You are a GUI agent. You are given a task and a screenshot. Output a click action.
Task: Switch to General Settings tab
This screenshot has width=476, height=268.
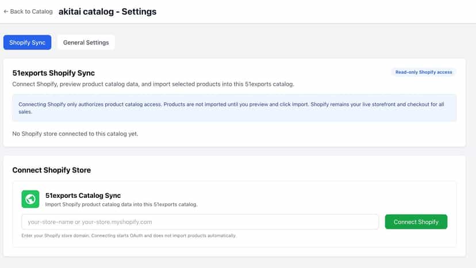(x=86, y=42)
